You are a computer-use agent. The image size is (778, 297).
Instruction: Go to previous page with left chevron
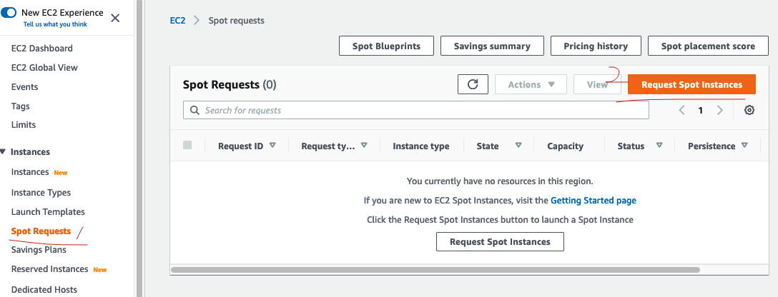click(x=681, y=111)
